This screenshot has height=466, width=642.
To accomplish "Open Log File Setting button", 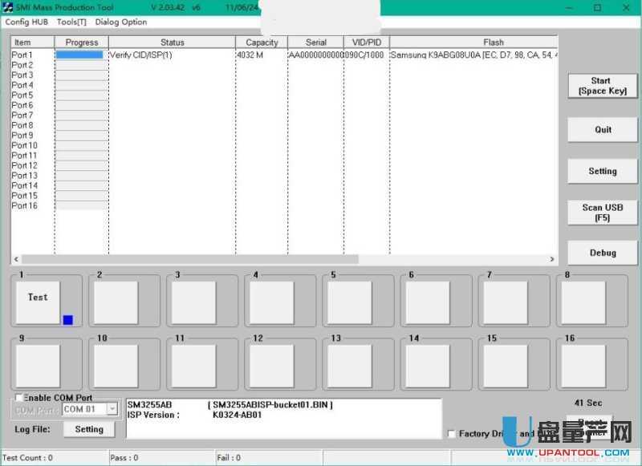I will (x=89, y=429).
